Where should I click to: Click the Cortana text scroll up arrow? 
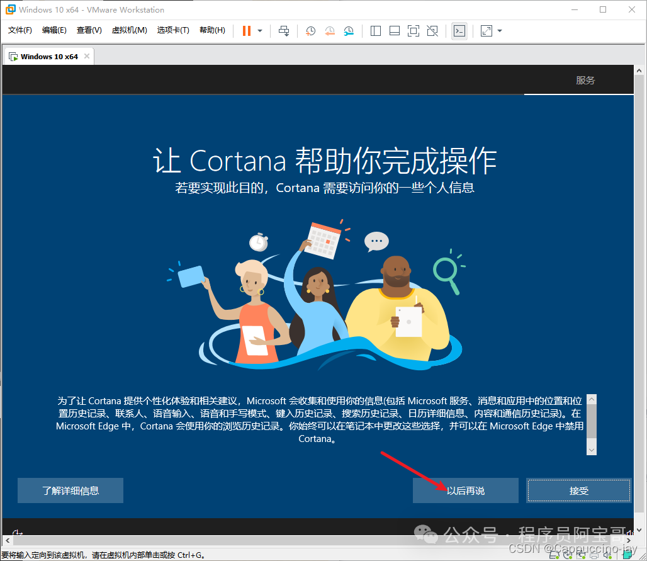(591, 399)
